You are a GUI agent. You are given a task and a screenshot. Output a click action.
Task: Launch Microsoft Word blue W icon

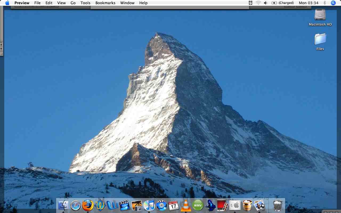click(112, 205)
